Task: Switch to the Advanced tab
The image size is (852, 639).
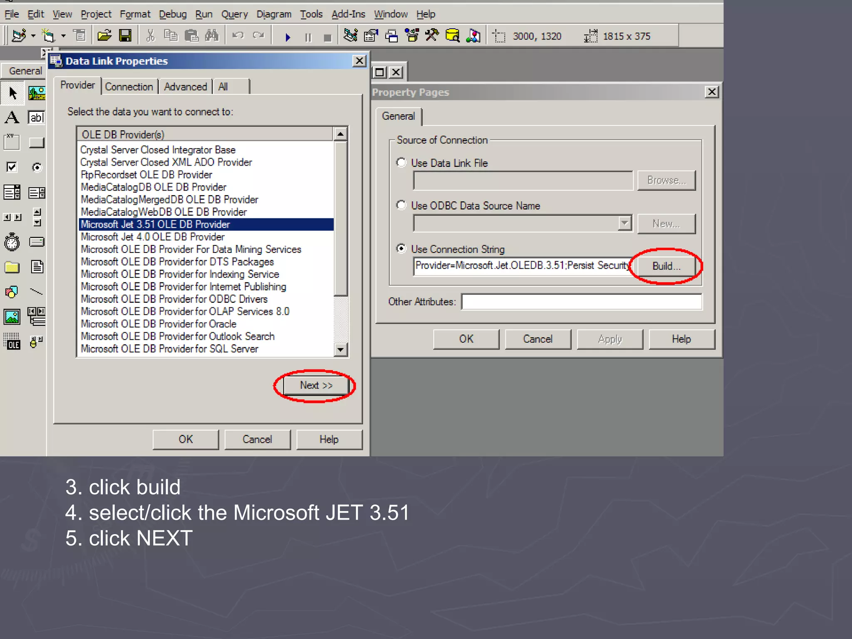Action: 185,87
